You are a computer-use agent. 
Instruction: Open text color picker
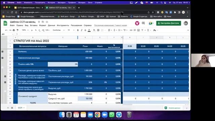[89, 30]
